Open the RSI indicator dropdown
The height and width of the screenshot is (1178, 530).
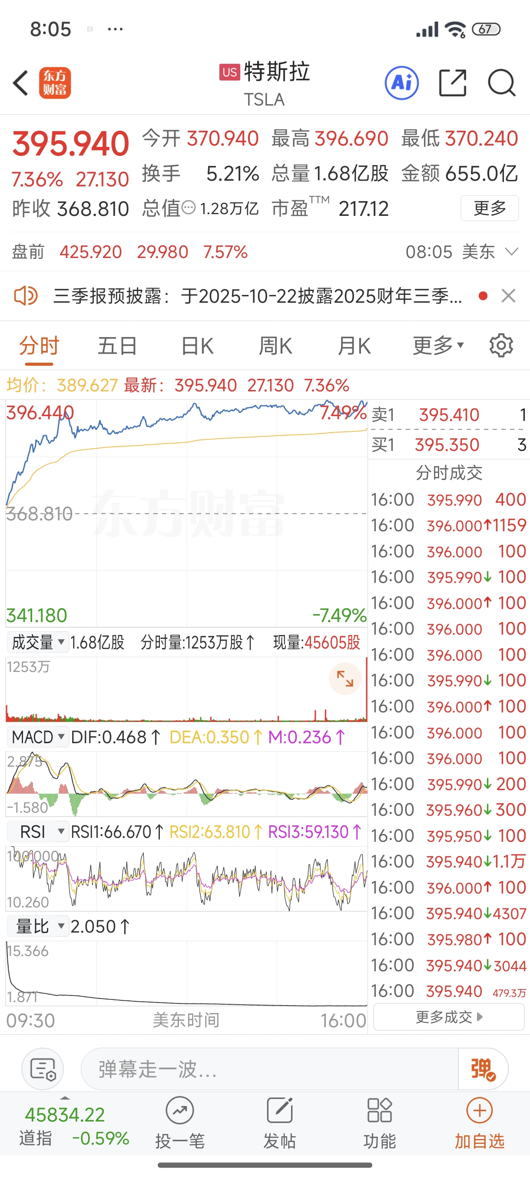coord(38,831)
